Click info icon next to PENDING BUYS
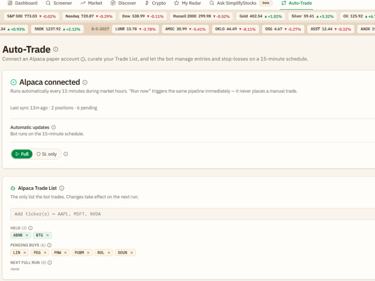Viewport: 375px width, 281px height. pyautogui.click(x=49, y=245)
